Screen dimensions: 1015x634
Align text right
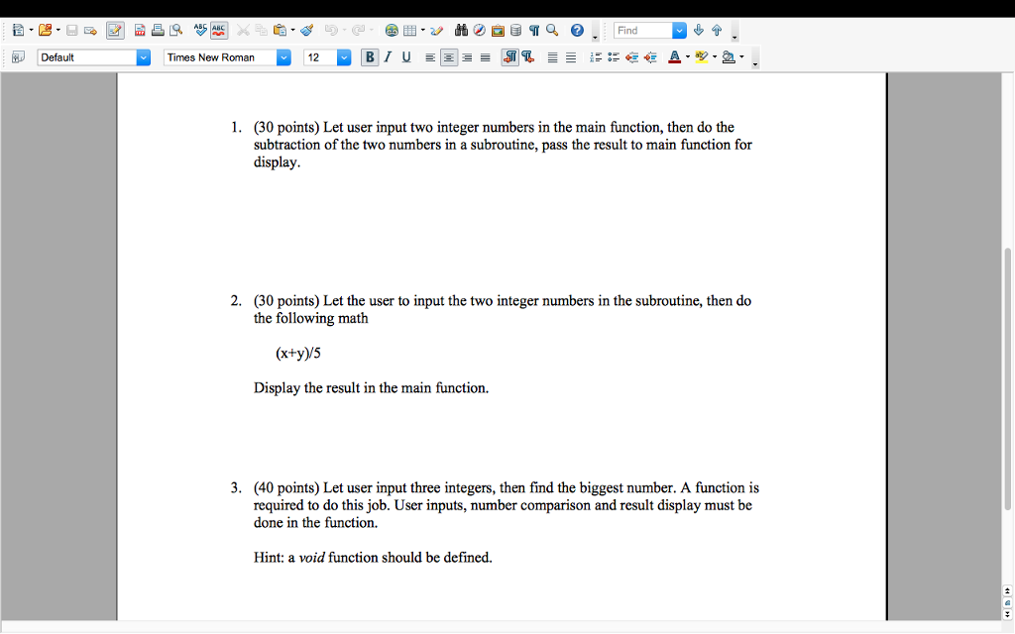coord(467,57)
